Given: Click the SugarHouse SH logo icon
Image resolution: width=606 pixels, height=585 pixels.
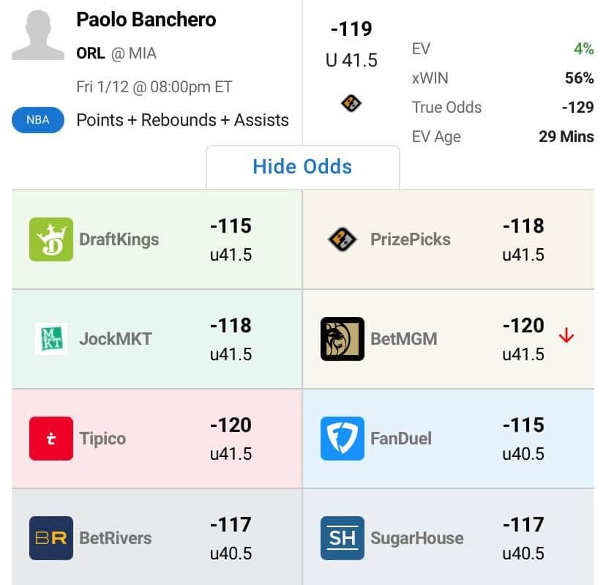Looking at the screenshot, I should [343, 538].
